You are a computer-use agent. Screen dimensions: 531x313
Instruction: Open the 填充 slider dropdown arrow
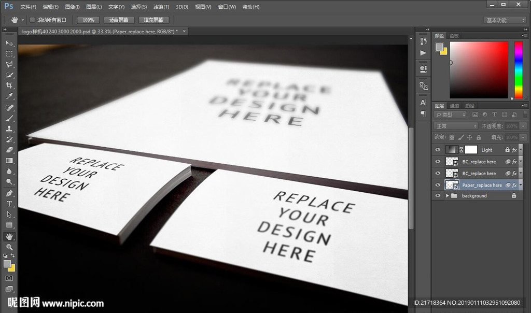[x=523, y=137]
